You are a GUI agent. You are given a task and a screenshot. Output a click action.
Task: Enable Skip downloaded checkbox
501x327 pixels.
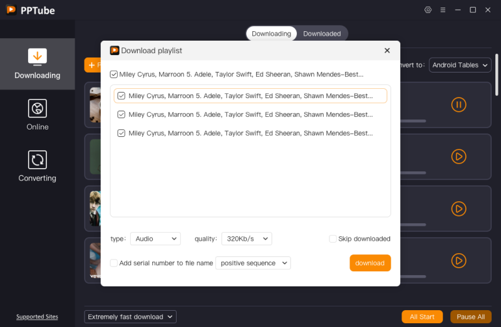333,239
